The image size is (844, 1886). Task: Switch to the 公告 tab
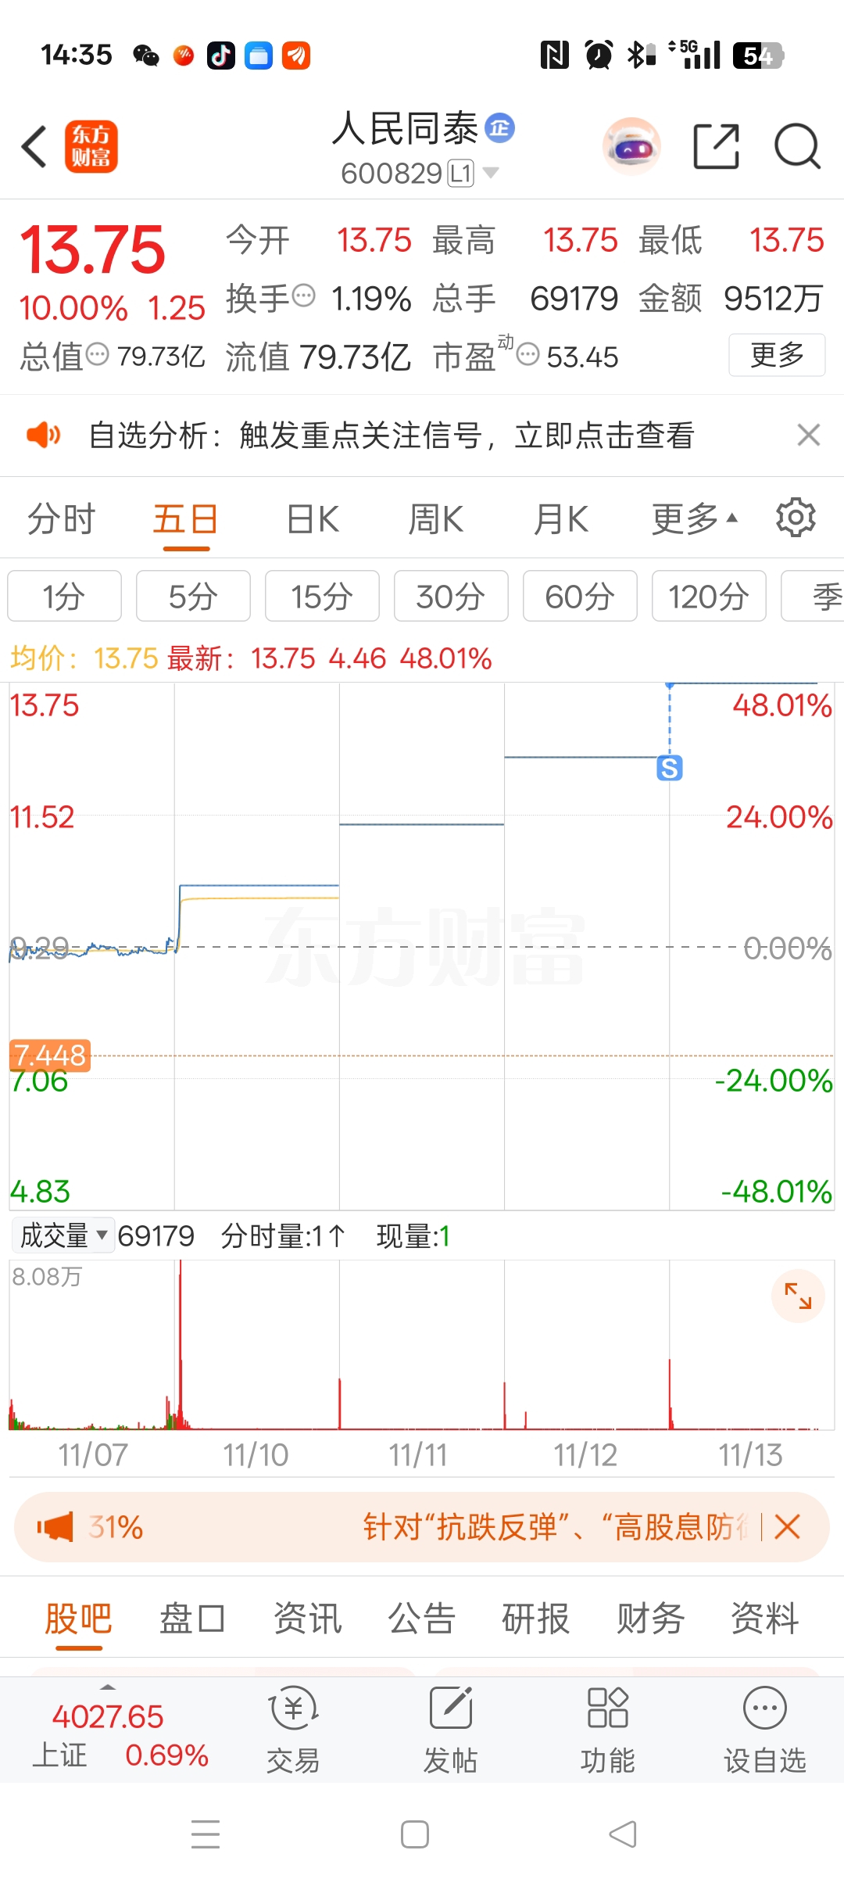pyautogui.click(x=422, y=1618)
